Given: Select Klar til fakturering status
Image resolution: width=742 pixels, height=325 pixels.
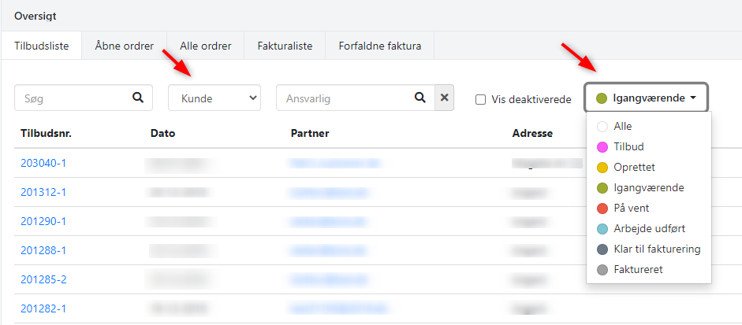Looking at the screenshot, I should tap(656, 249).
